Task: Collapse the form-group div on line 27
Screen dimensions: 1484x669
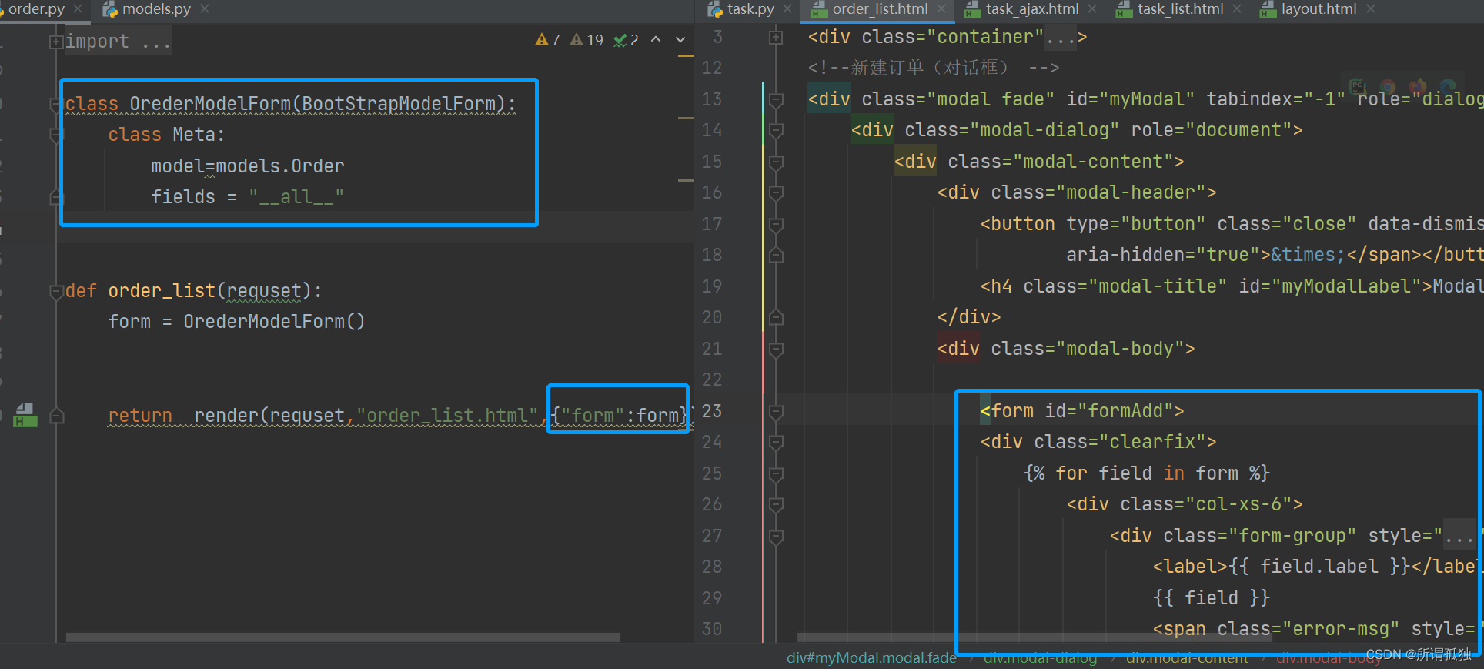Action: coord(776,536)
